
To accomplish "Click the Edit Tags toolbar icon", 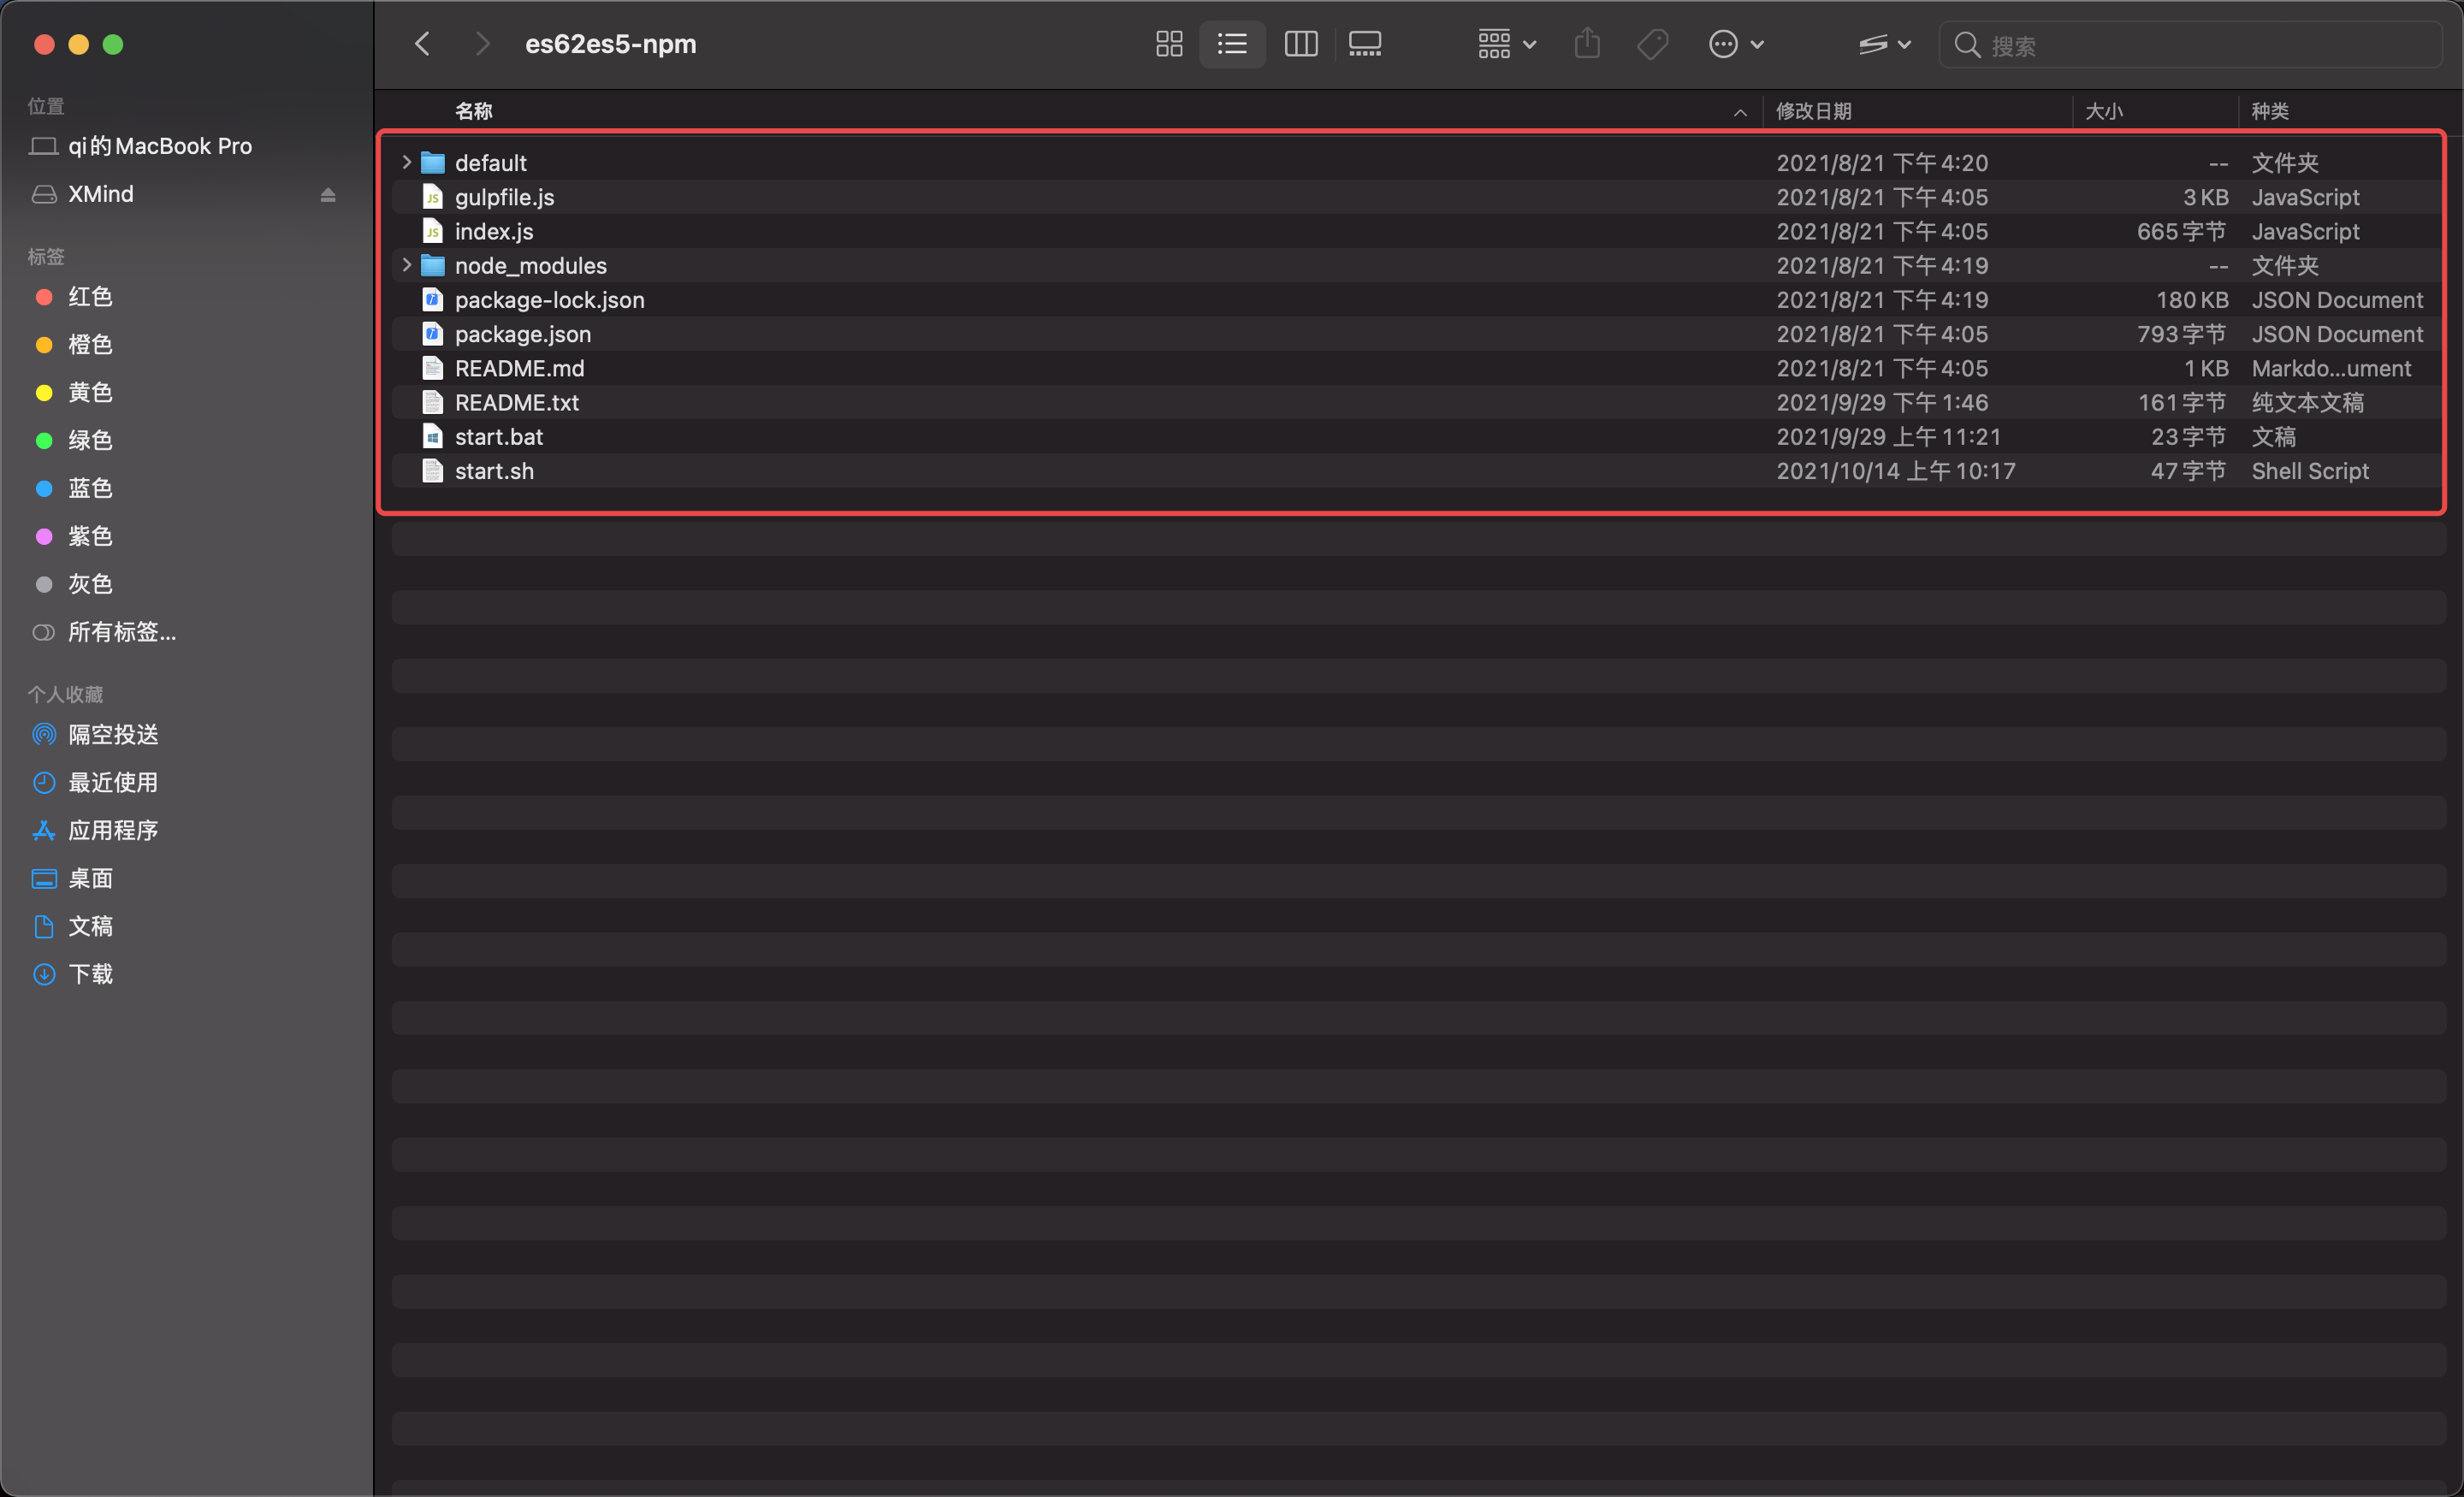I will 1652,44.
